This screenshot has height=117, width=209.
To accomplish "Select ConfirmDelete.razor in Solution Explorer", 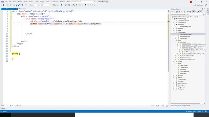I will pyautogui.click(x=185, y=34).
